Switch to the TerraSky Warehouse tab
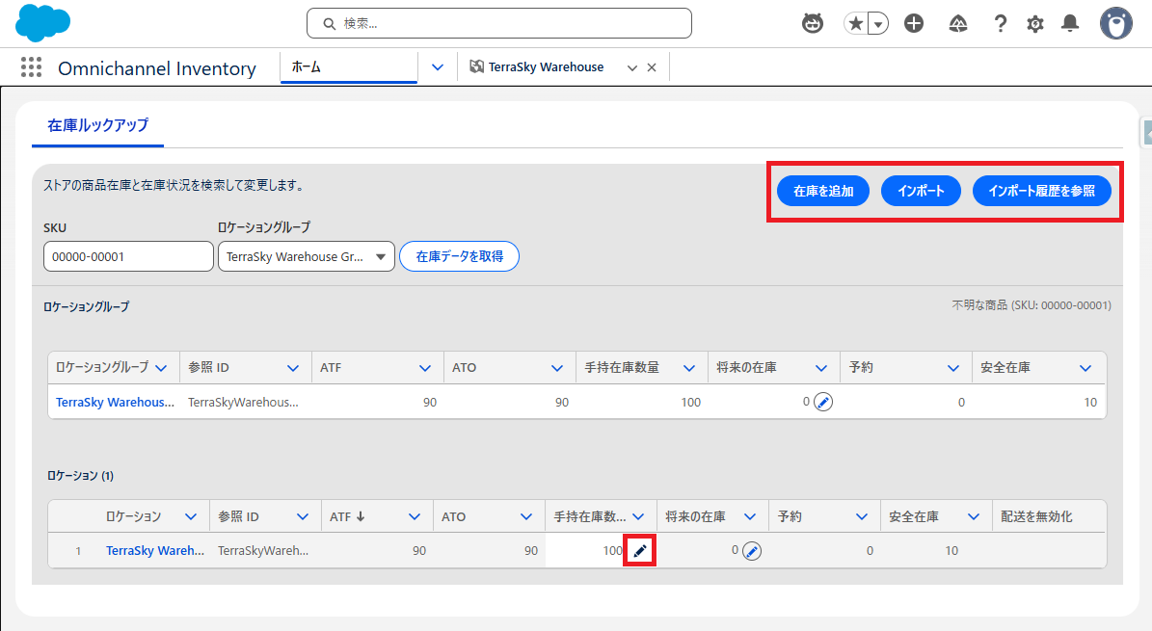 click(545, 67)
